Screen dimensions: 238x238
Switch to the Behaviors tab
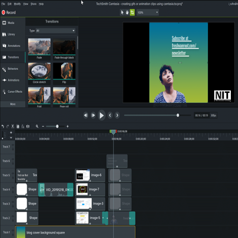[13, 69]
